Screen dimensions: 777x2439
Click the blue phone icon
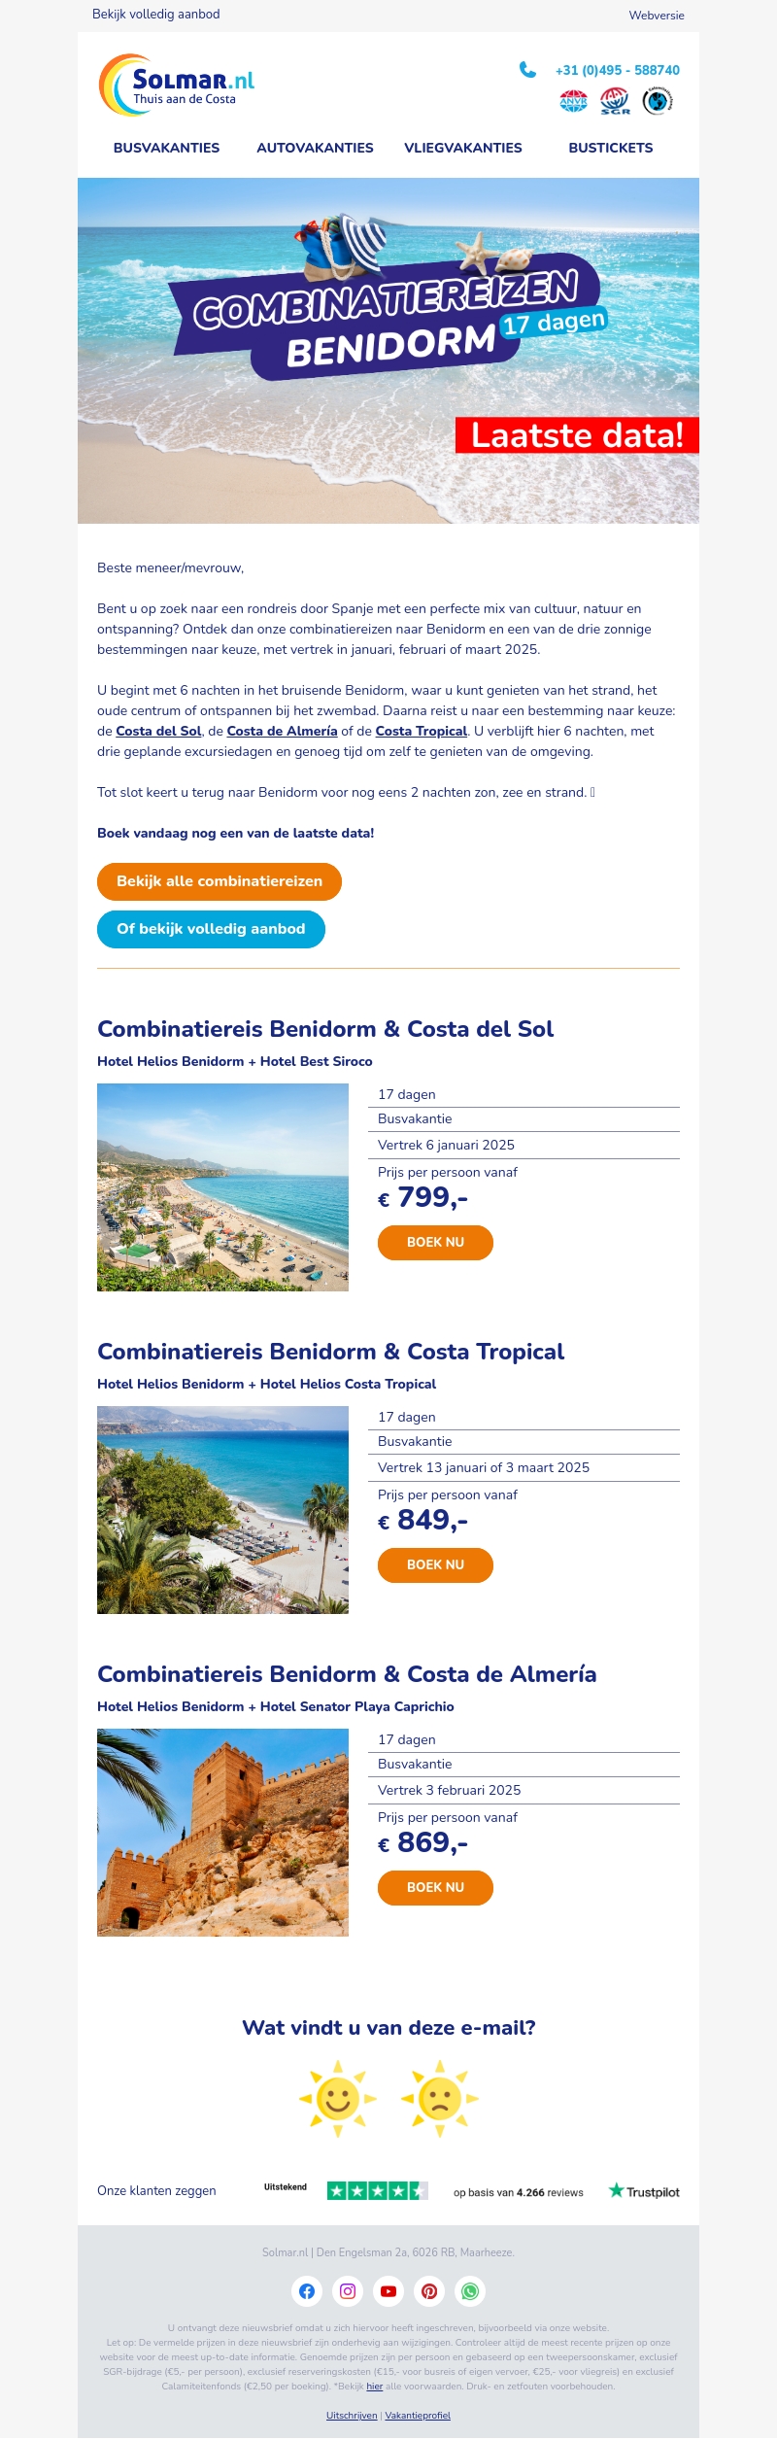pos(525,70)
